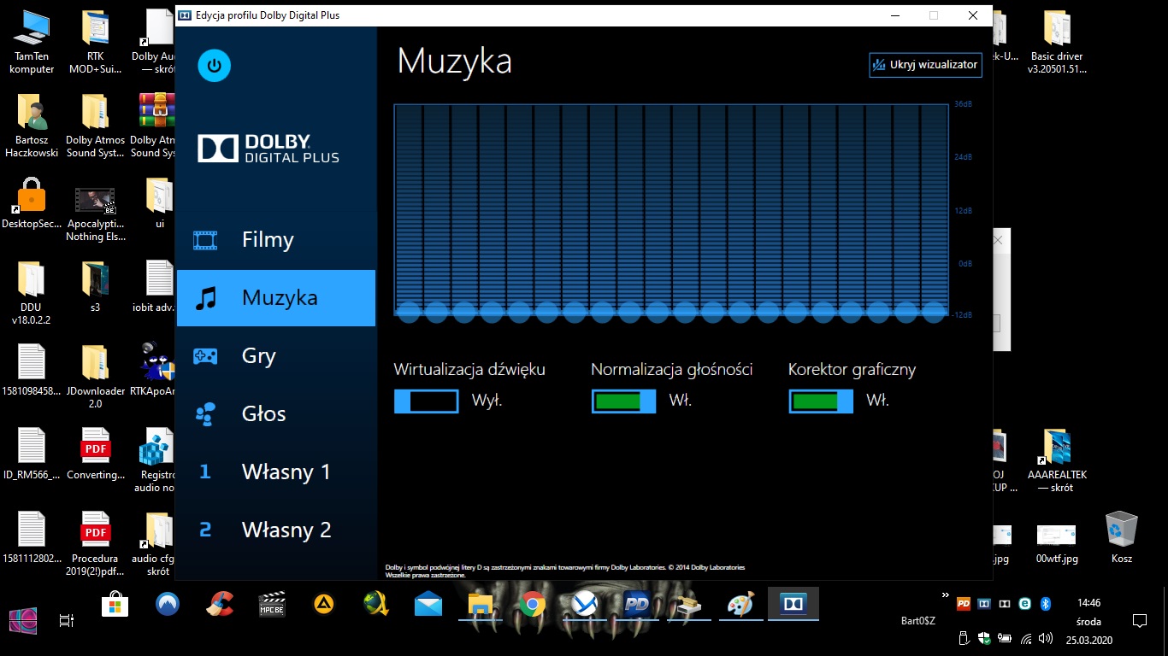Select 00wtf.jpg image thumbnail
The height and width of the screenshot is (656, 1168).
[x=1057, y=543]
